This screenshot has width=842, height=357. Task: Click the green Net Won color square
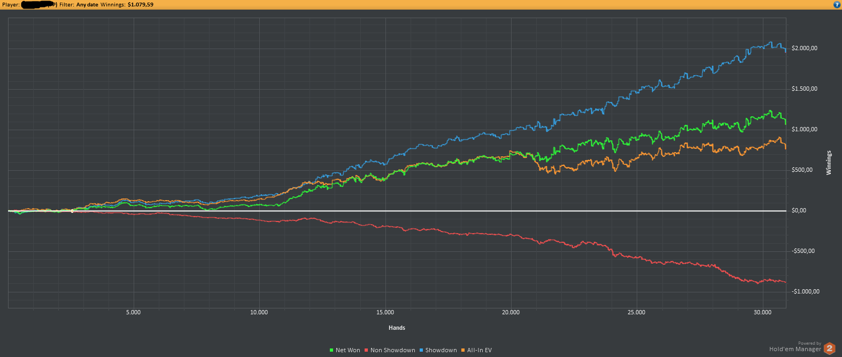(332, 351)
